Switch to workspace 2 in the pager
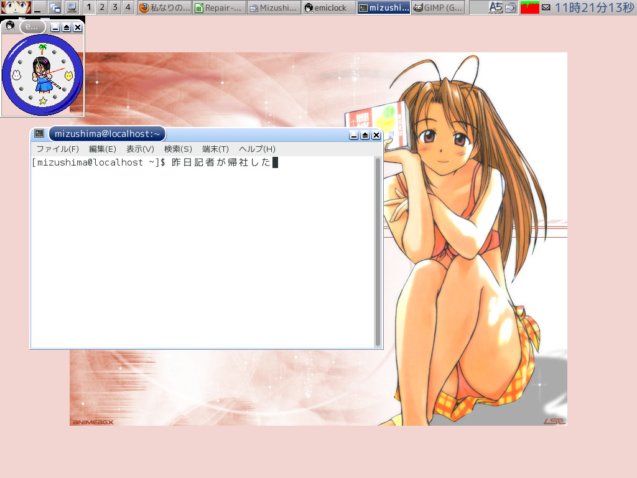This screenshot has width=637, height=478. (x=101, y=8)
